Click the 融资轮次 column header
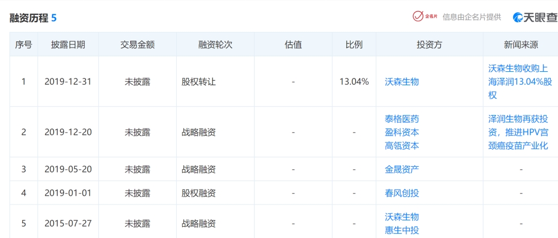This screenshot has width=558, height=238. (215, 44)
